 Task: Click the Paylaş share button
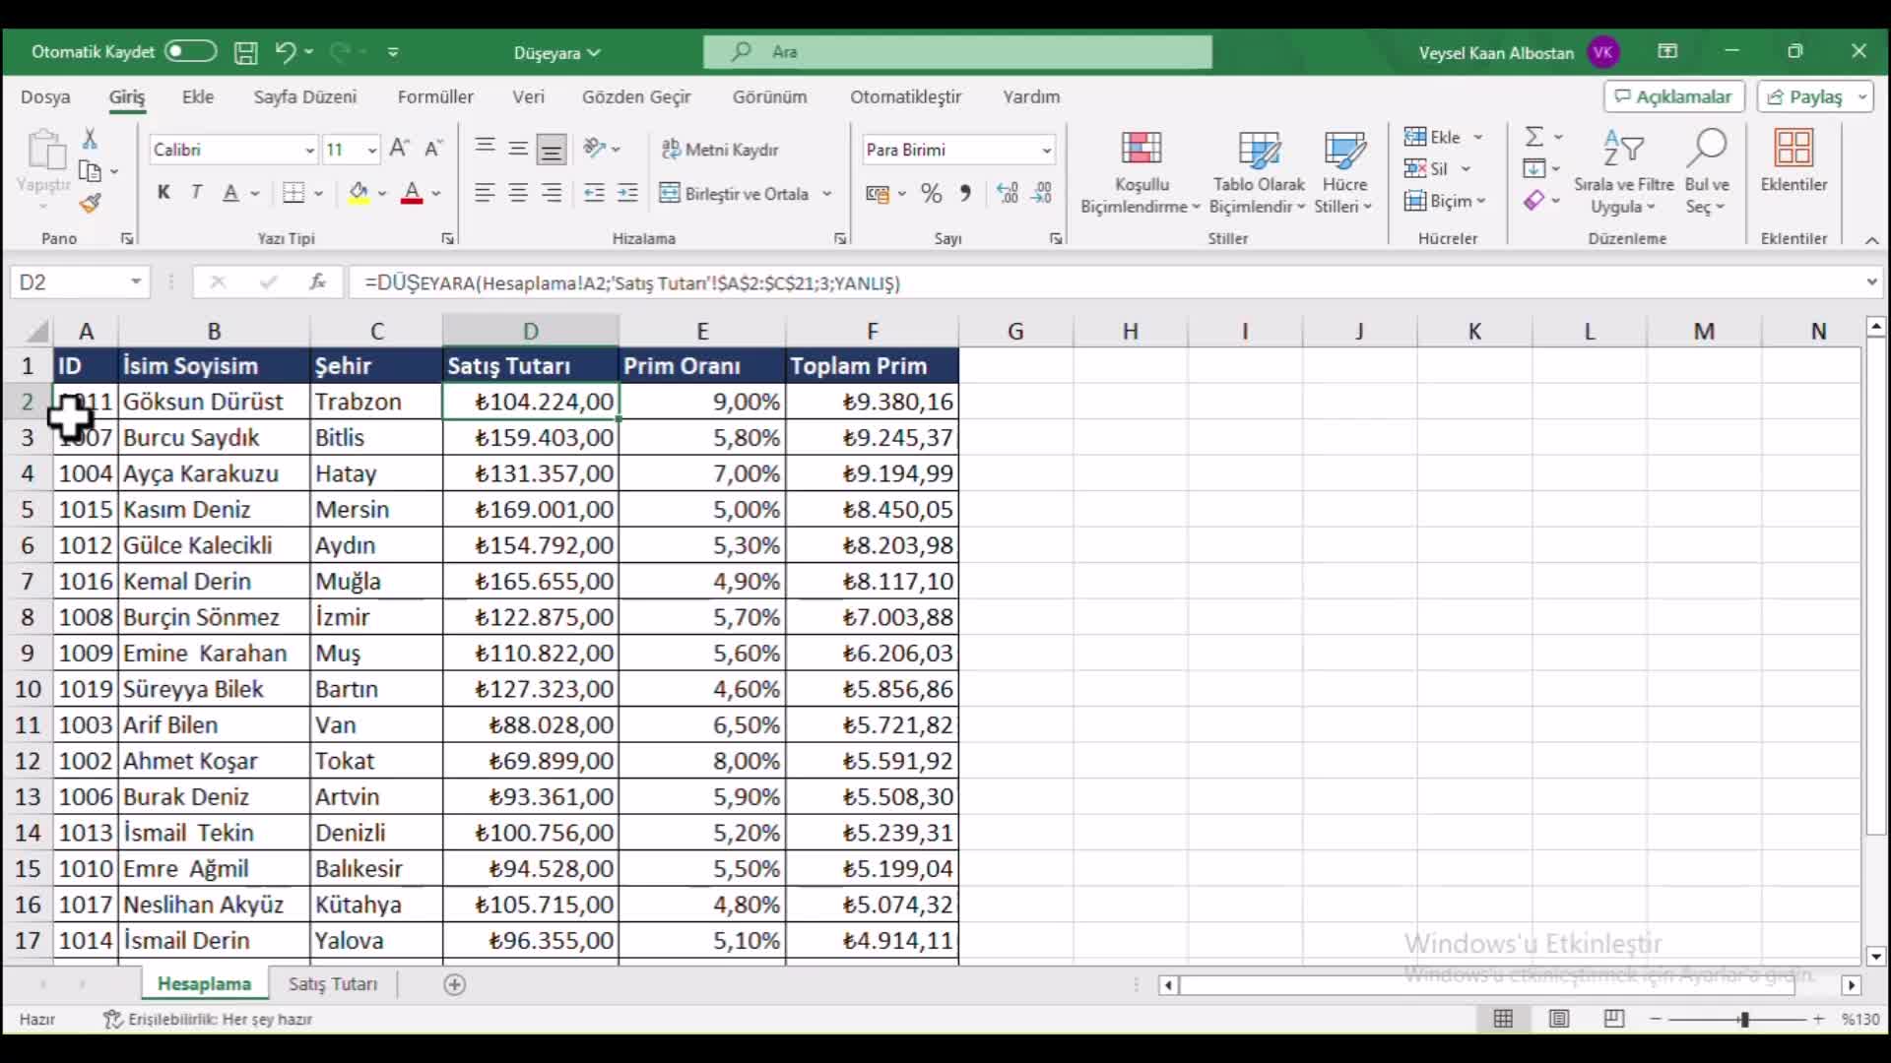(x=1804, y=96)
